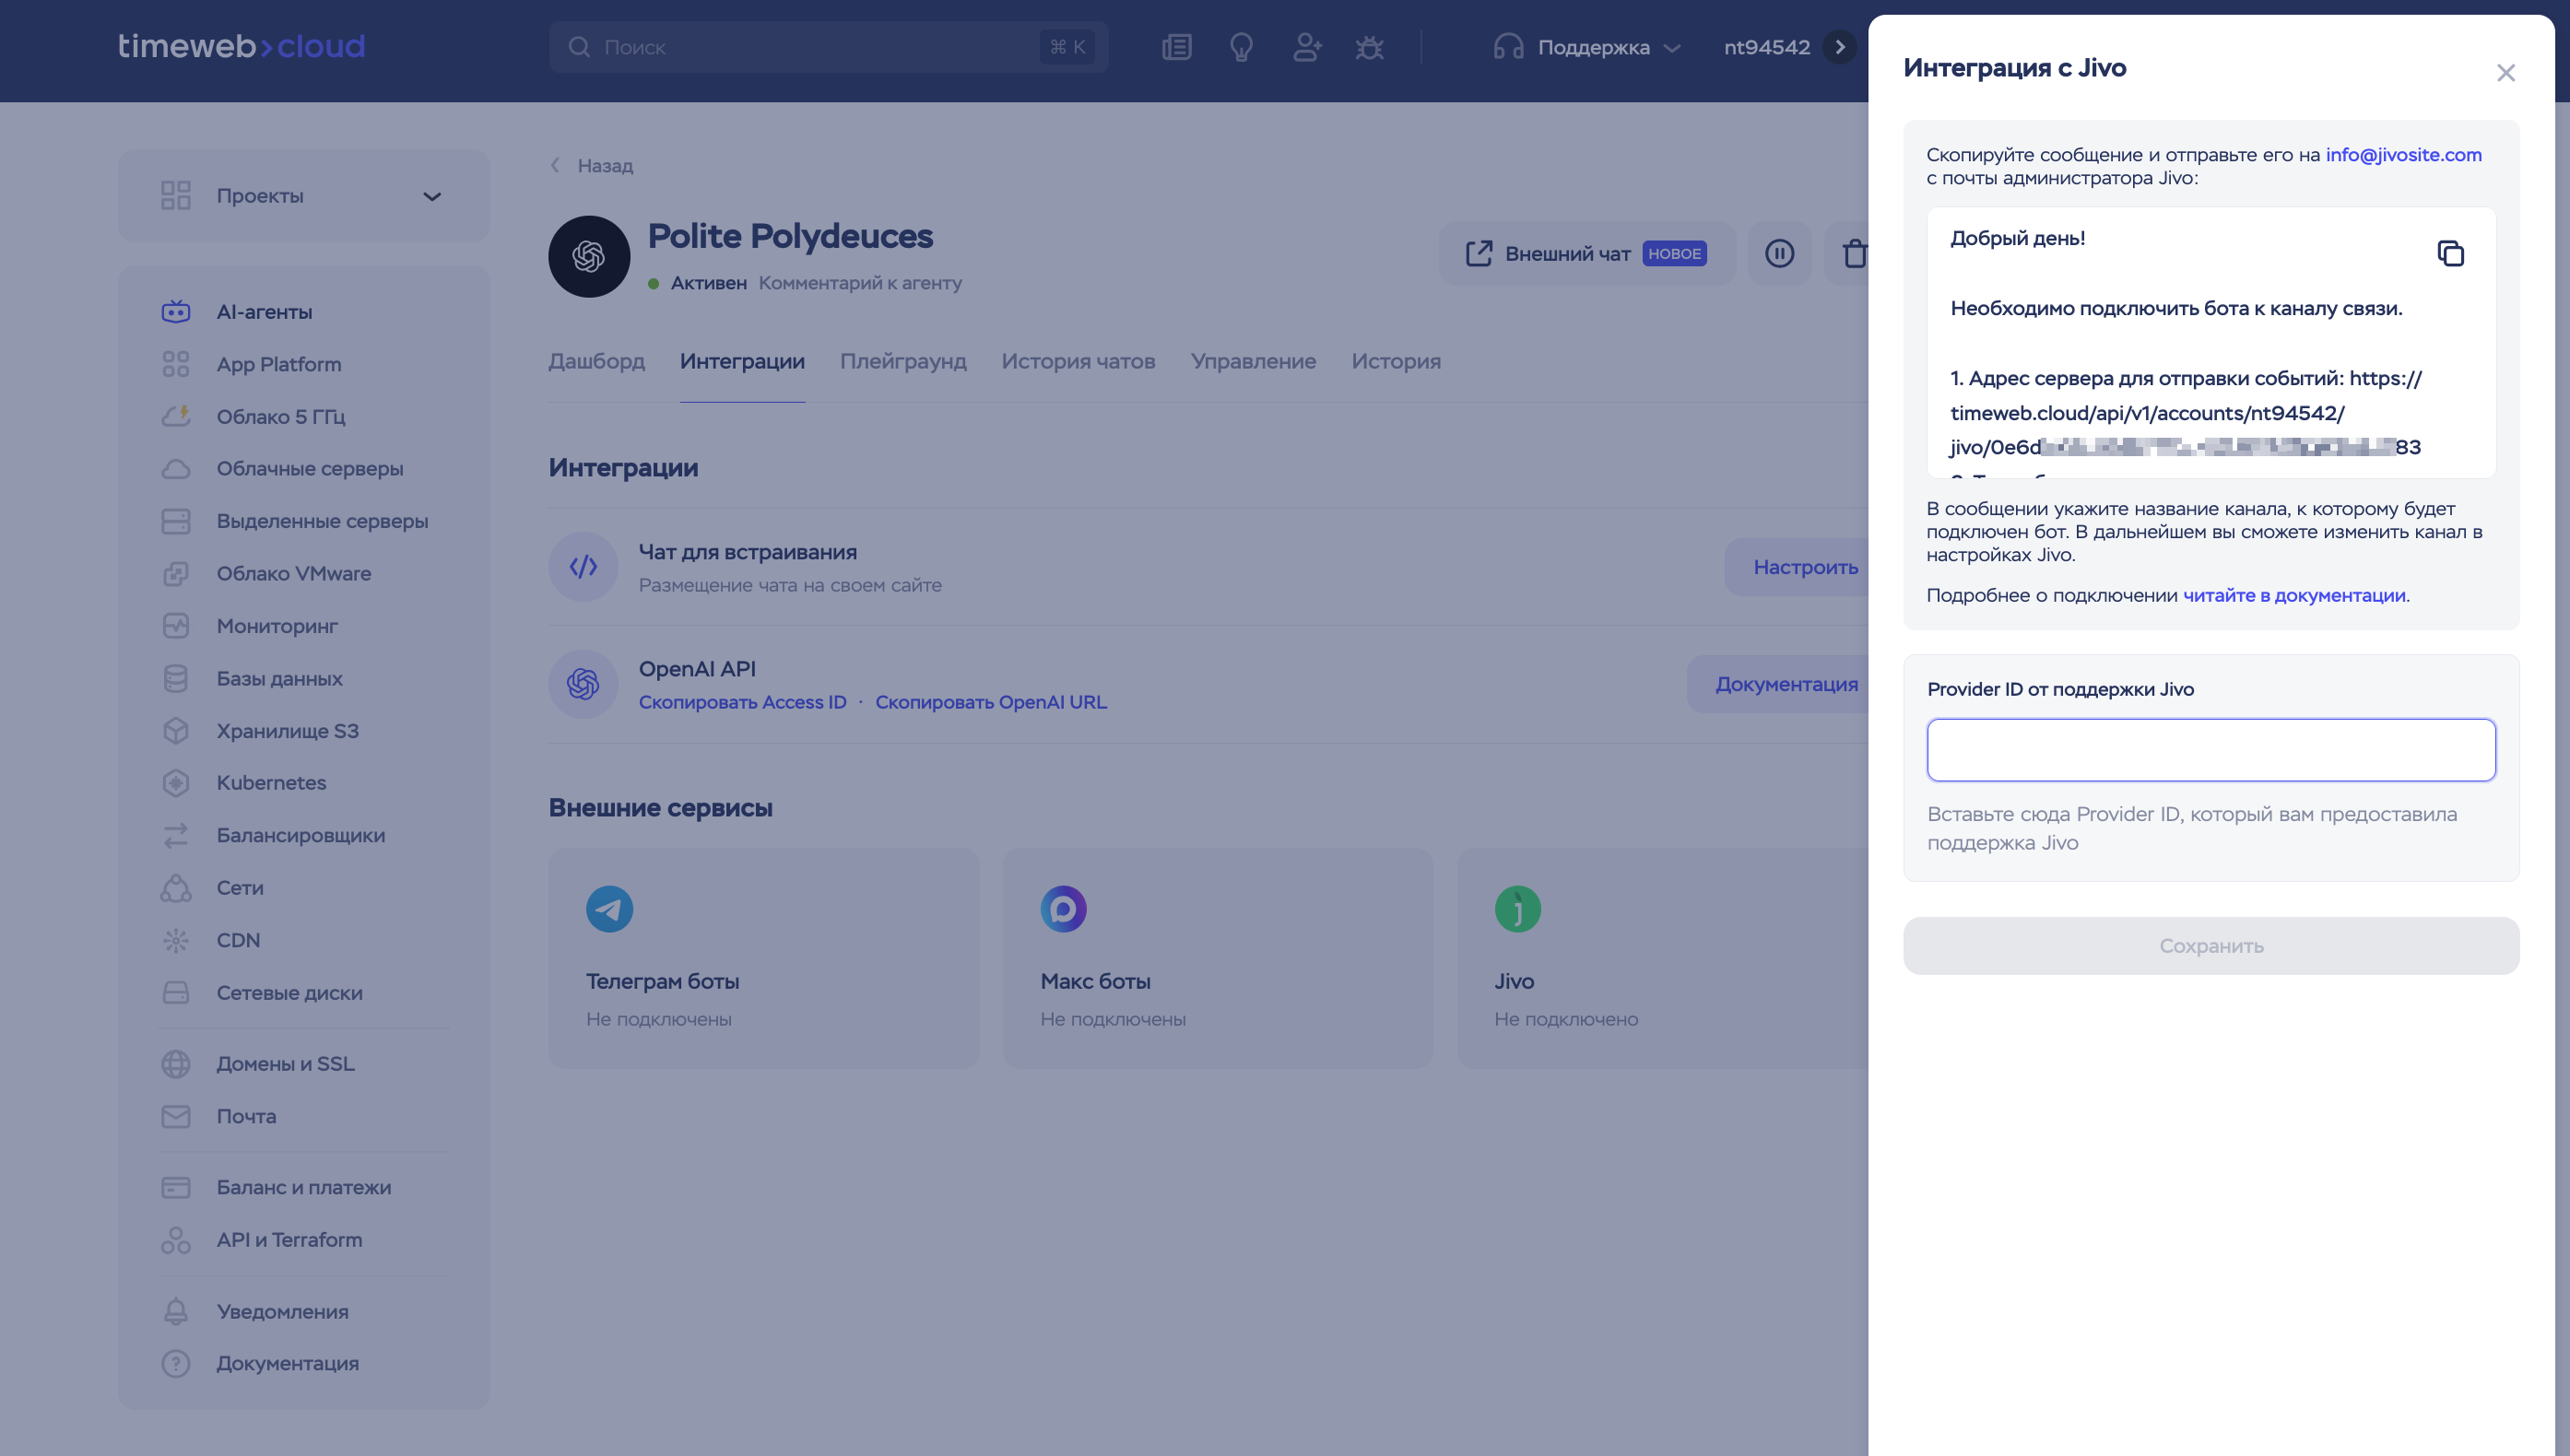Open the bug report icon in header
2570x1456 pixels.
(x=1369, y=47)
